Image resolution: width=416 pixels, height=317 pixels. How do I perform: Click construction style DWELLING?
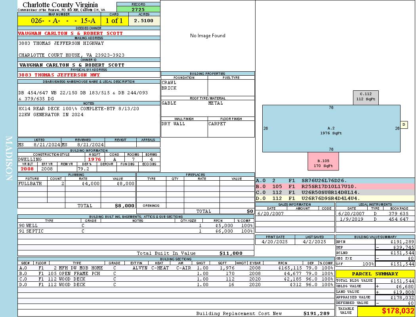[30, 159]
